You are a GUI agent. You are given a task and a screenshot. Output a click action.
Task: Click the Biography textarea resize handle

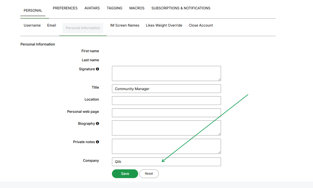click(219, 134)
